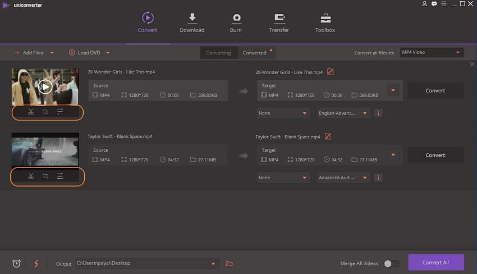Click the scissors trim icon under Wonder Girls video

tap(31, 112)
